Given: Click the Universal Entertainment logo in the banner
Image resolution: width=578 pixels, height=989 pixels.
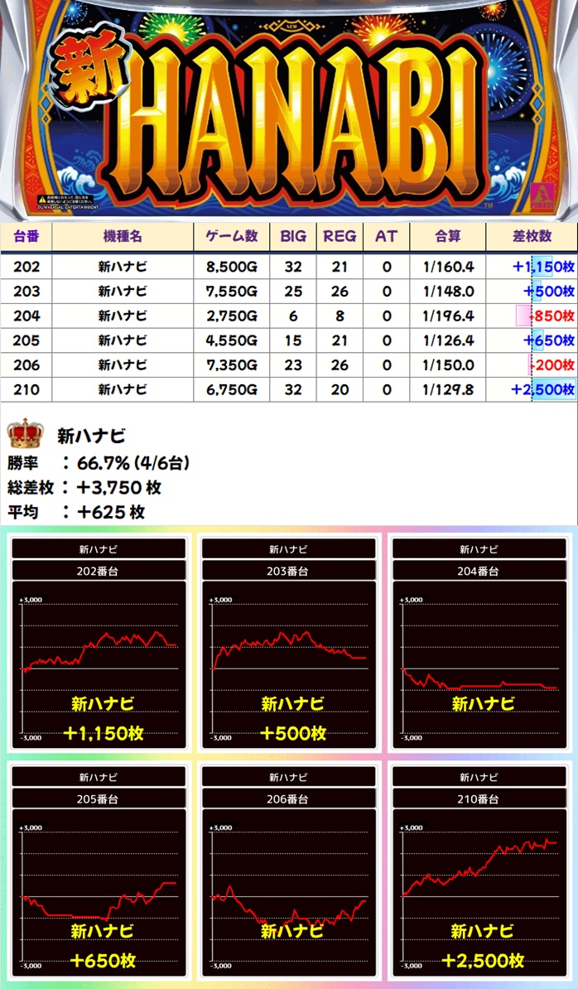Looking at the screenshot, I should [70, 201].
